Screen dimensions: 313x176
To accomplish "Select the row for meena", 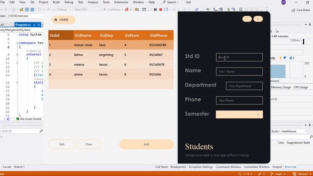I will [111, 65].
